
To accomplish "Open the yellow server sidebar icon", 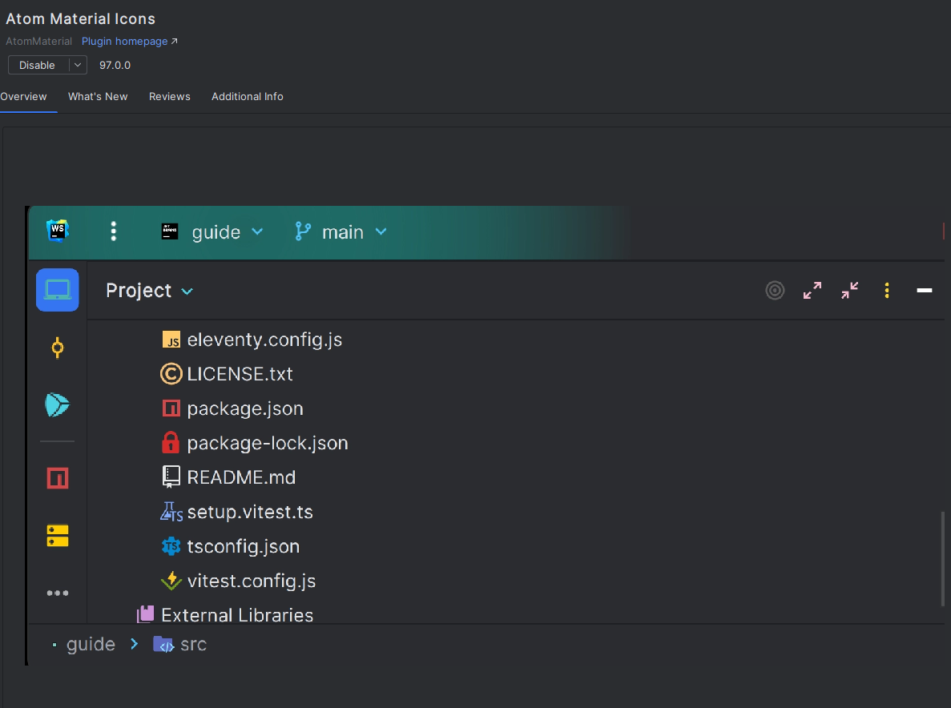I will [x=58, y=536].
